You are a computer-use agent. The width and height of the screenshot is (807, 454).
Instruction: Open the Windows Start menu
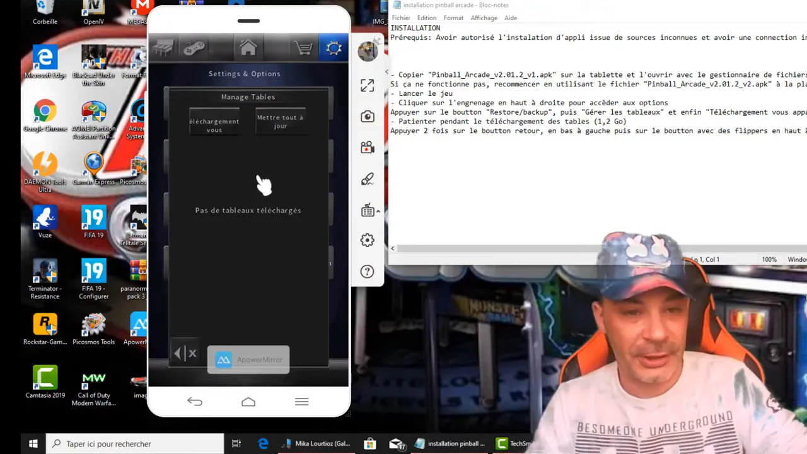(33, 444)
